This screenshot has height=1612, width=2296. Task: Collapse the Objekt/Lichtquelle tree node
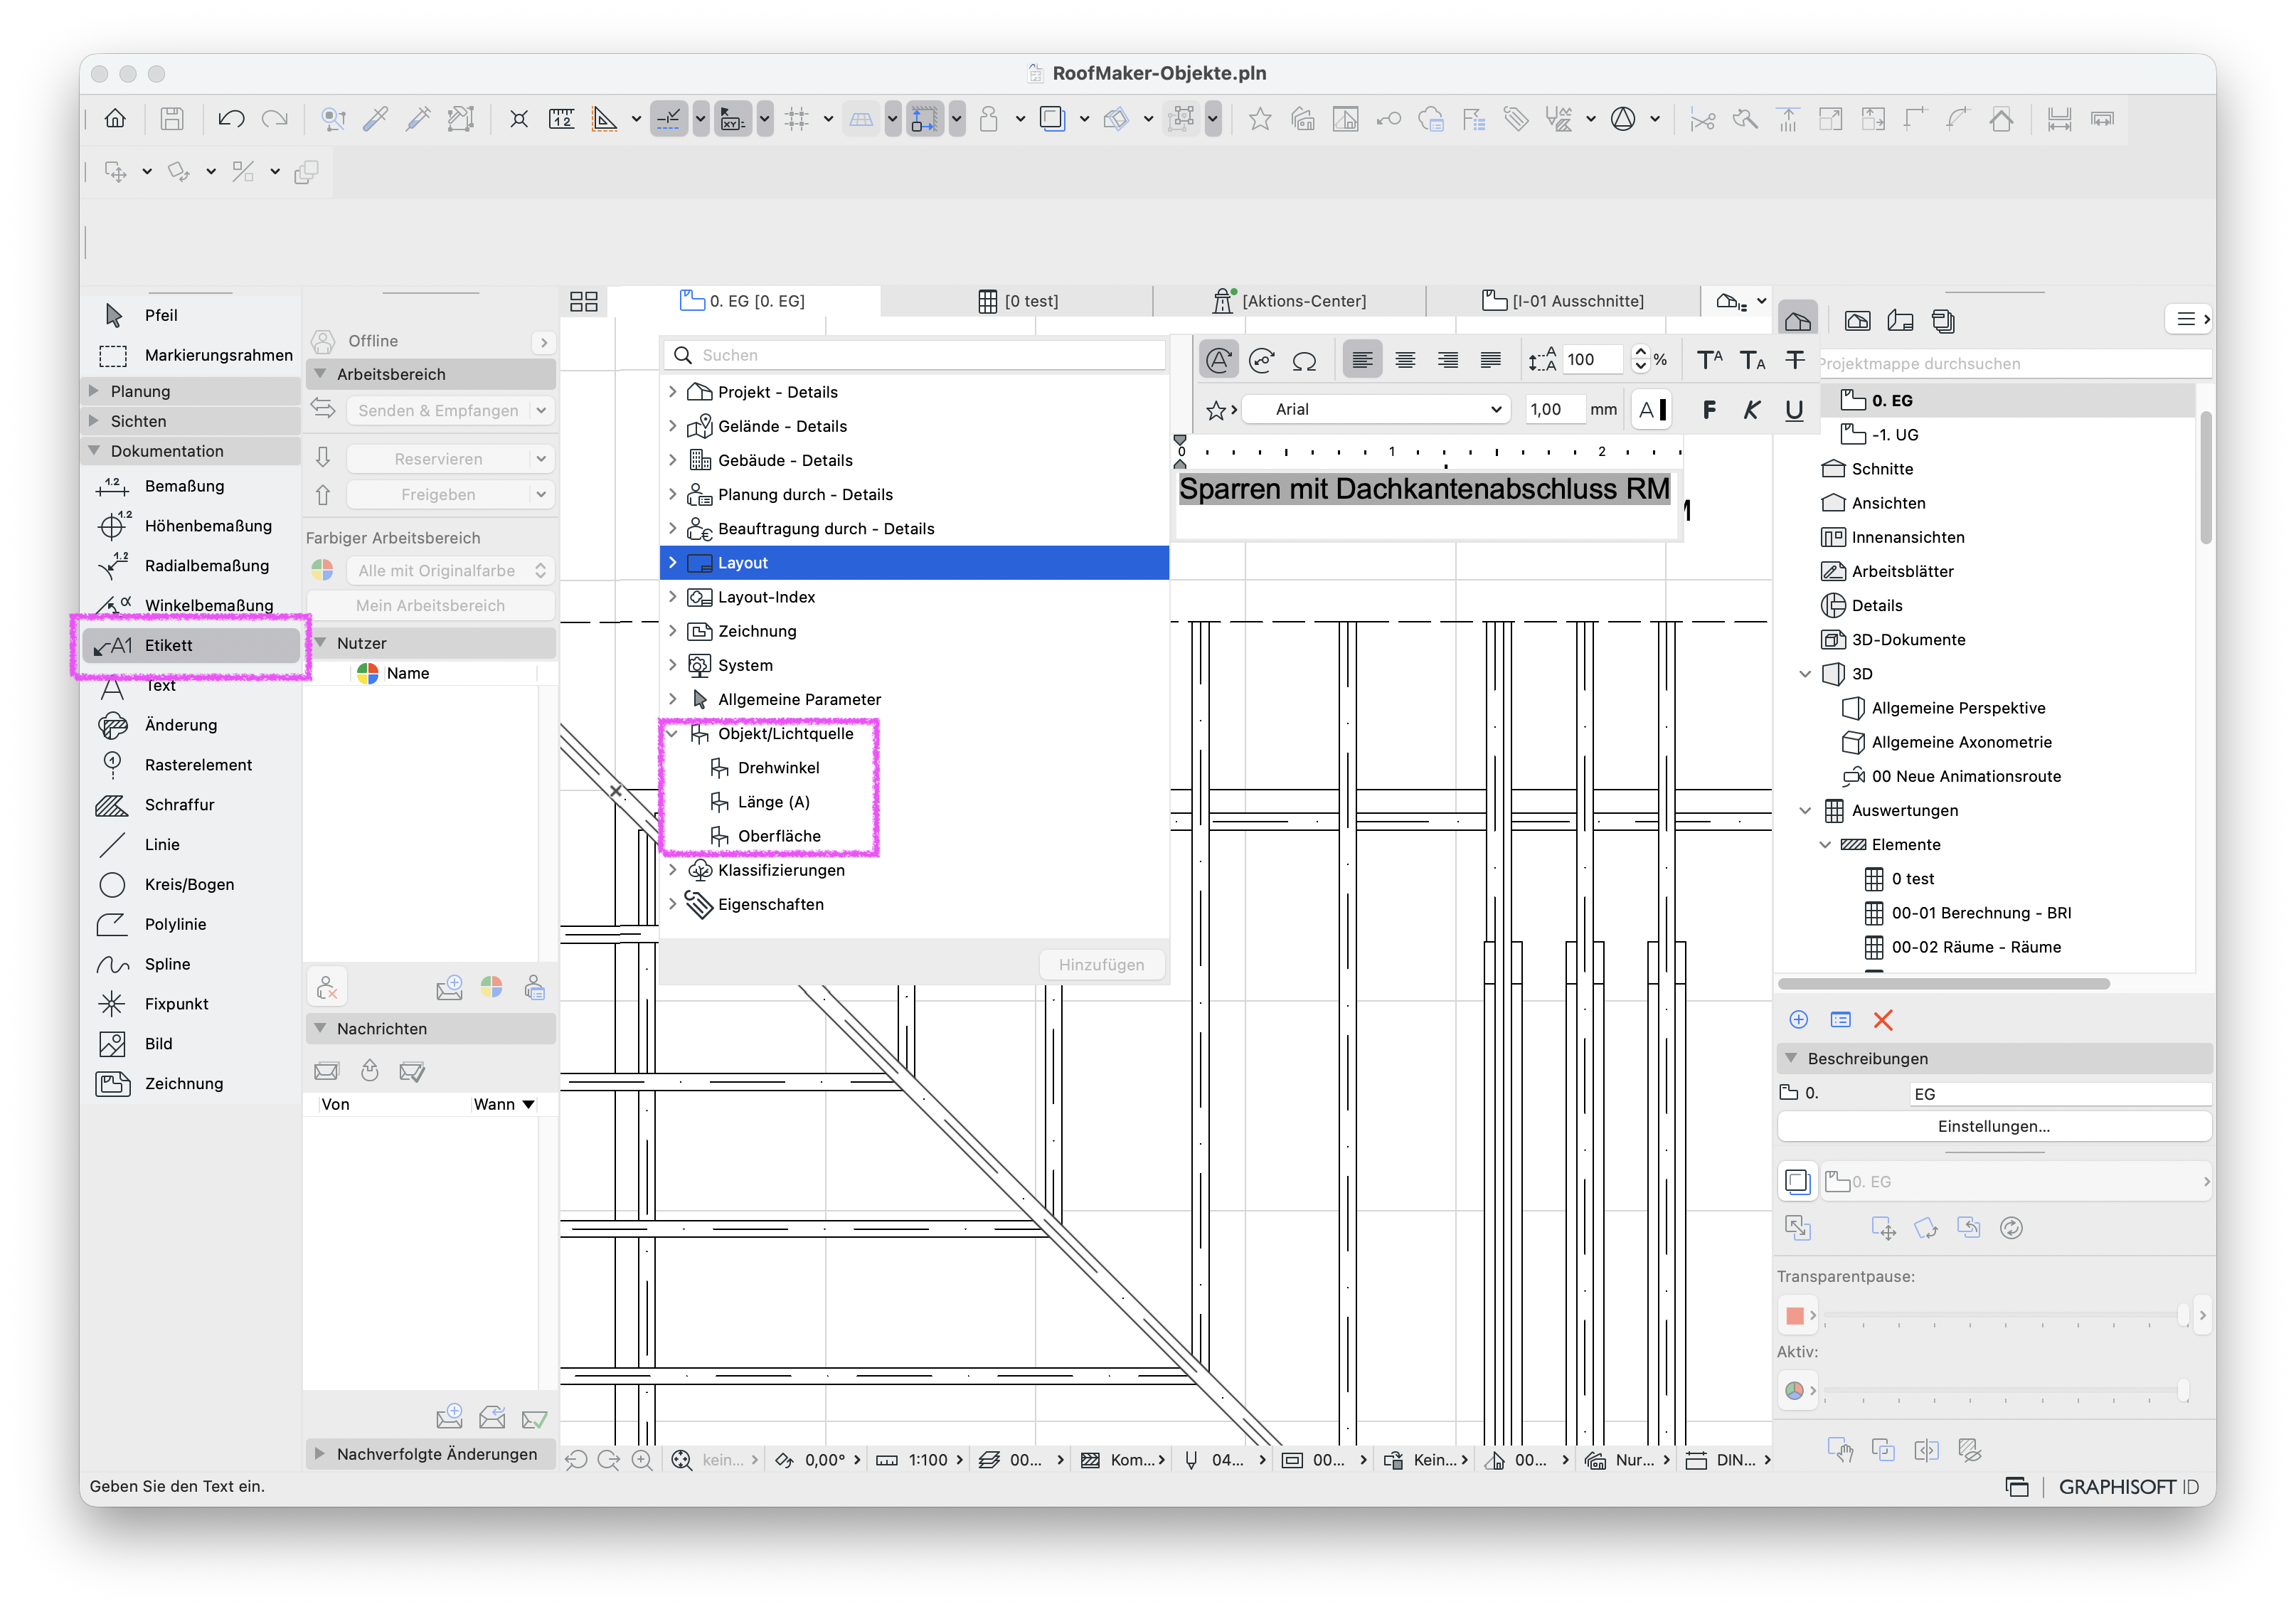(673, 734)
